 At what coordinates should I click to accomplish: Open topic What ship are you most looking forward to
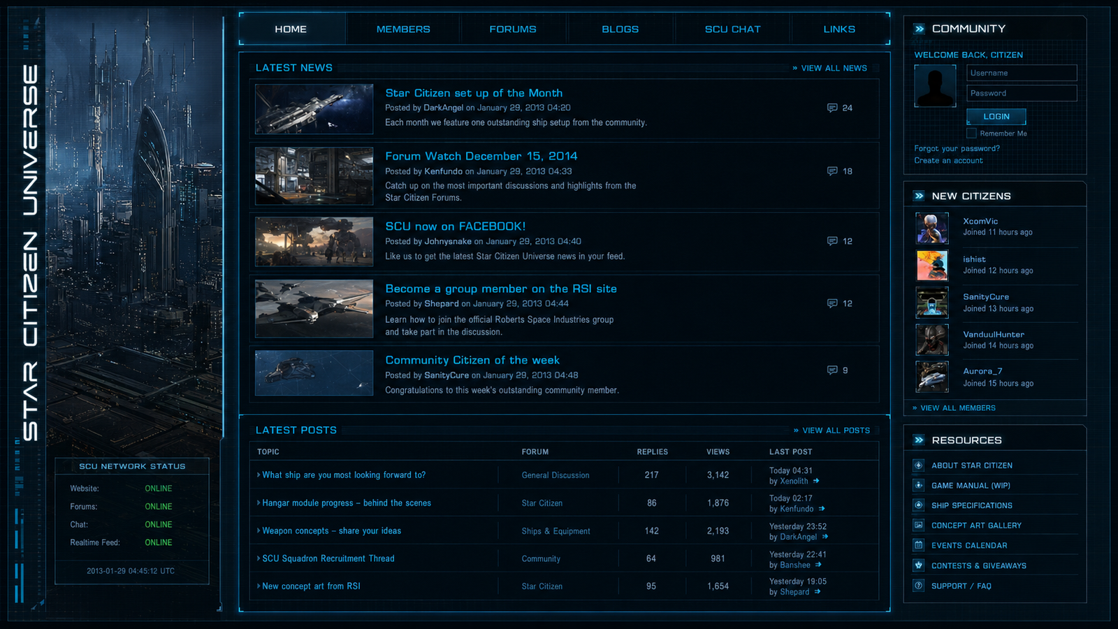tap(343, 475)
